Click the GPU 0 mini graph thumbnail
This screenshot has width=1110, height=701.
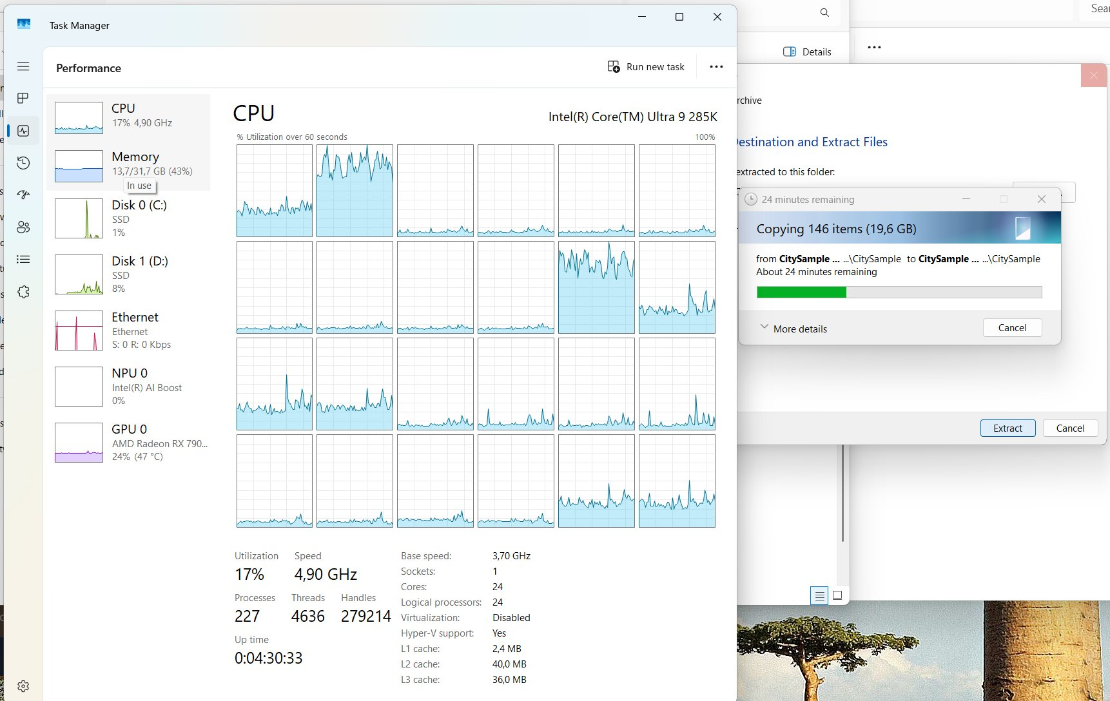[x=79, y=443]
